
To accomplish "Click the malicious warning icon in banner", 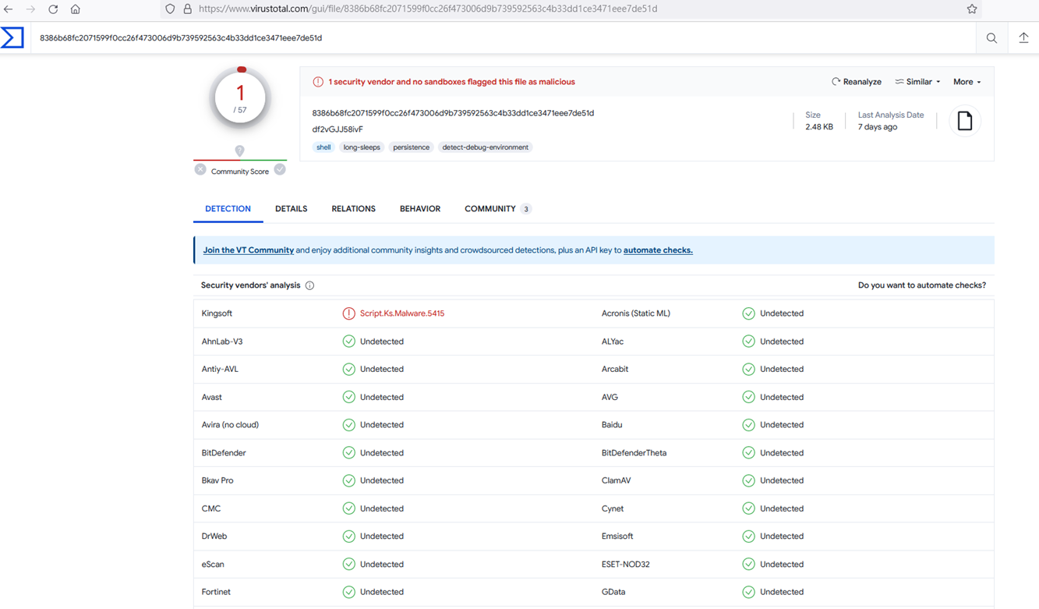I will (x=318, y=82).
